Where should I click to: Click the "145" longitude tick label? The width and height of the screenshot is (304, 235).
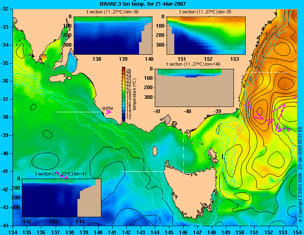click(x=169, y=232)
